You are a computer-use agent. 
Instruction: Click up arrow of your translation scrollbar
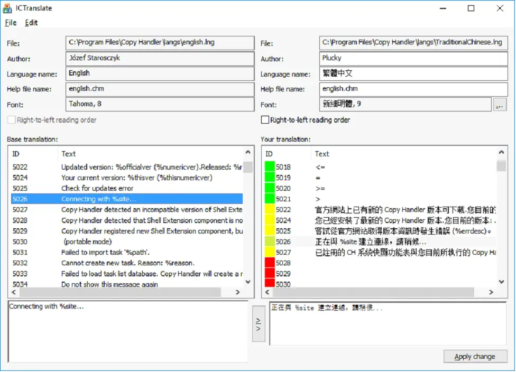pyautogui.click(x=501, y=152)
